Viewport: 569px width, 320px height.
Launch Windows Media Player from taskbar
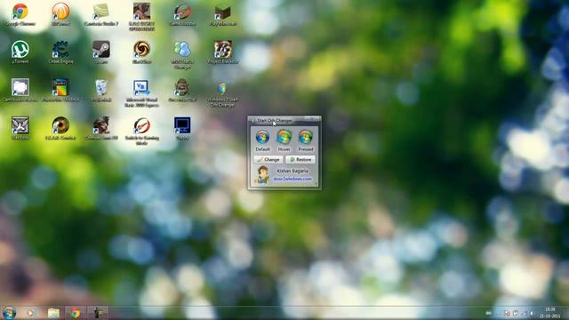click(31, 313)
